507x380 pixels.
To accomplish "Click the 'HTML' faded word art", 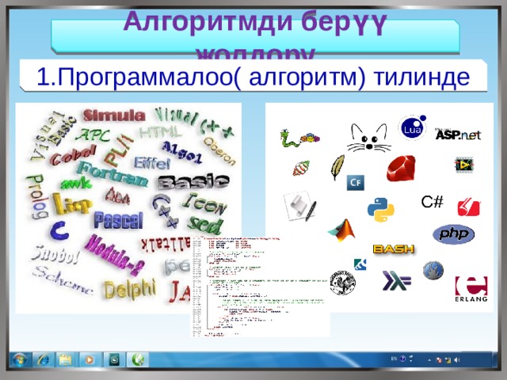I will tap(161, 132).
